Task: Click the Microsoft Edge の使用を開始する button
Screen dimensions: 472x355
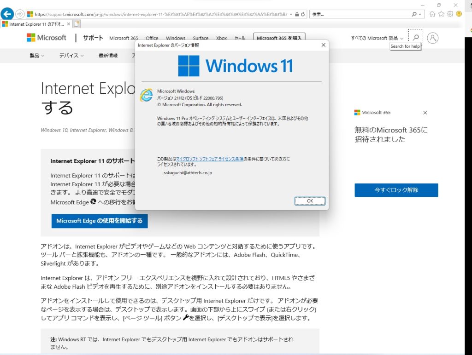Action: point(99,221)
